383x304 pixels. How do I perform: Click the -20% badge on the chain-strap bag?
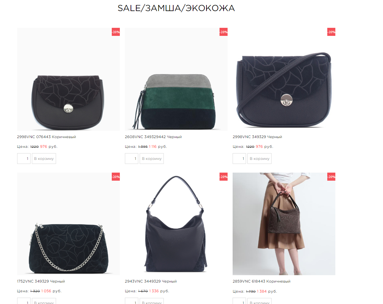(116, 177)
